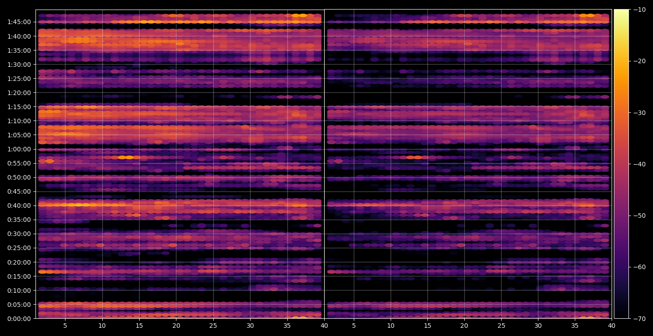Click the 1:10:00 y-axis label
Viewport: 653px width, 336px height.
click(x=19, y=121)
